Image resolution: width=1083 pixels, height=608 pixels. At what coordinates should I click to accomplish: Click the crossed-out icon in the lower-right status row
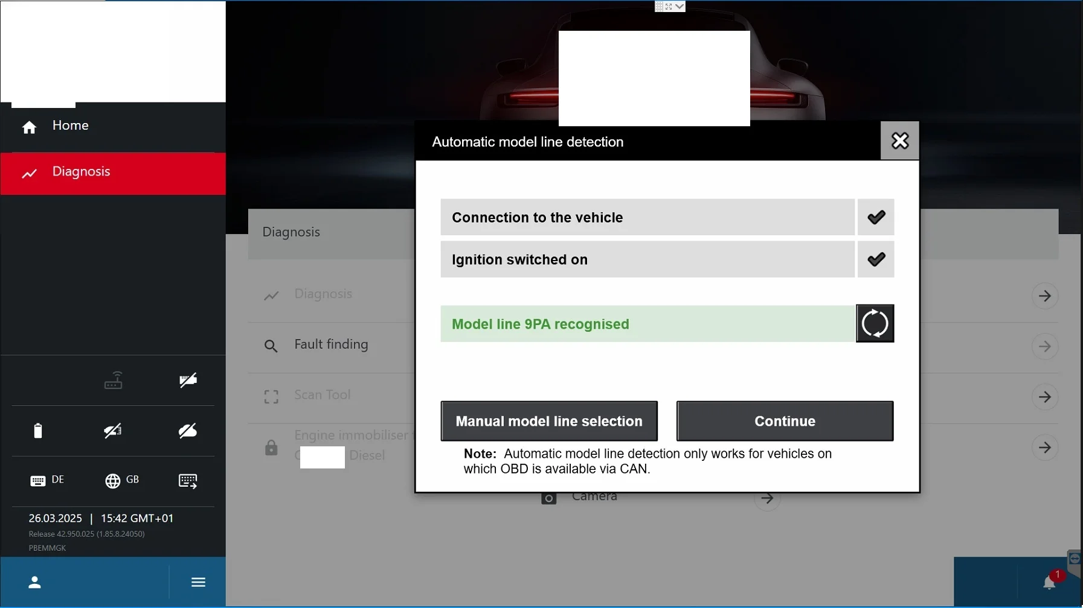[x=188, y=431]
